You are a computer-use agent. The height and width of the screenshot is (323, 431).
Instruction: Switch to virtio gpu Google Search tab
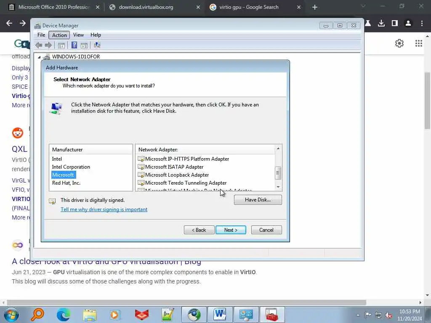tap(255, 7)
